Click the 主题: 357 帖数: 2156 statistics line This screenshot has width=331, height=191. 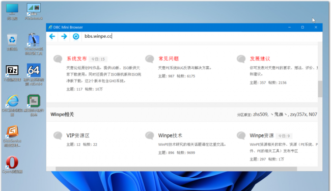268,83
